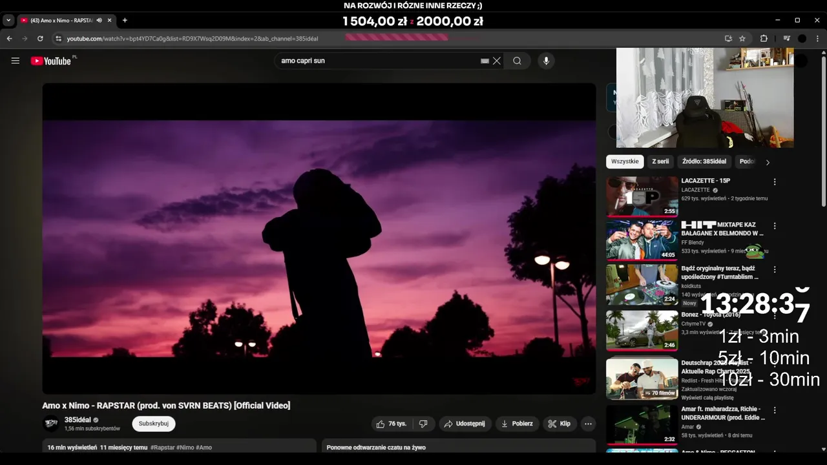Open Deutschrap playlist thumbnail with 70 filmów
Image resolution: width=827 pixels, height=465 pixels.
(642, 378)
